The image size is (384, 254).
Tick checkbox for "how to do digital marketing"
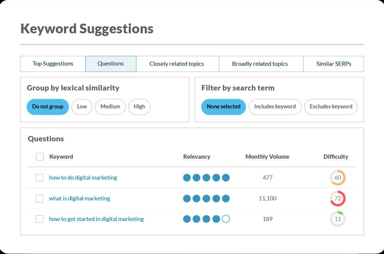pos(39,178)
